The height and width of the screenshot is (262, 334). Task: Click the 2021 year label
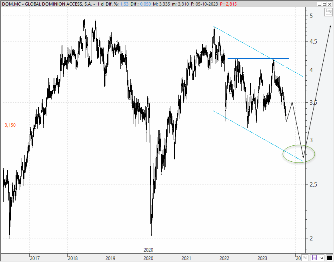tap(186, 258)
